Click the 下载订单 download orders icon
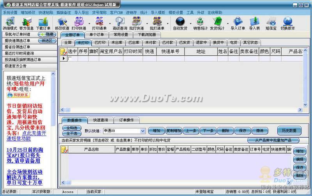This screenshot has width=312, height=196. (43, 23)
